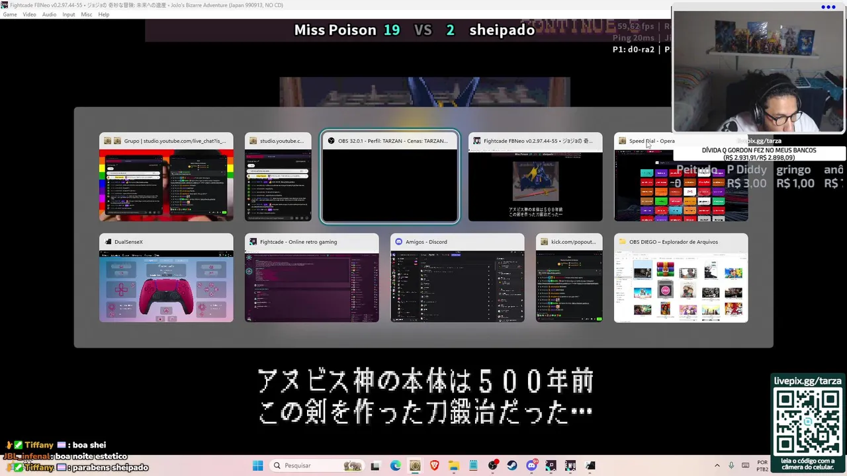The image size is (847, 476).
Task: Switch to the Fightcade FBNeo v0.2.97.44-55 thumbnail
Action: point(535,177)
